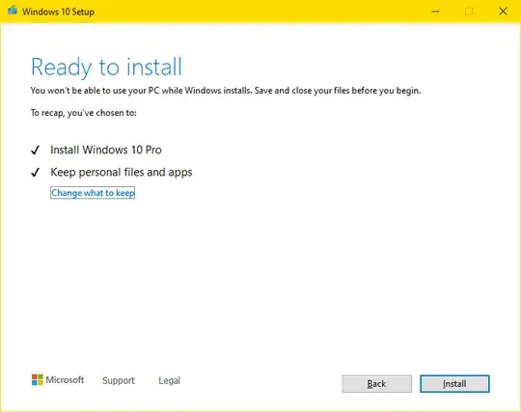The width and height of the screenshot is (521, 412).
Task: Open the Legal link
Action: coord(169,380)
